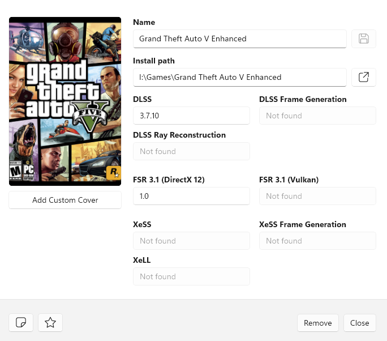The width and height of the screenshot is (387, 341).
Task: Click the XeLL Not found field
Action: coord(192,276)
